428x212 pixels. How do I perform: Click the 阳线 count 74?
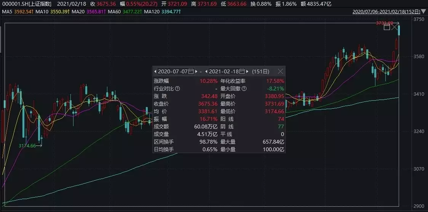coord(281,119)
